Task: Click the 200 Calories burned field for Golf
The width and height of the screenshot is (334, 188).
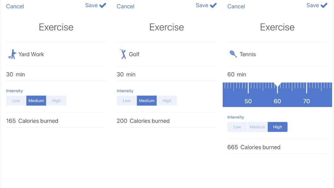Action: point(143,121)
